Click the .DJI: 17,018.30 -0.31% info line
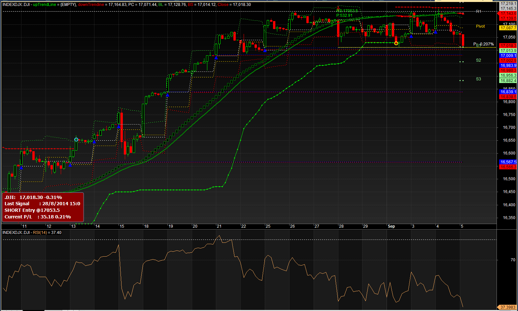 pyautogui.click(x=33, y=197)
